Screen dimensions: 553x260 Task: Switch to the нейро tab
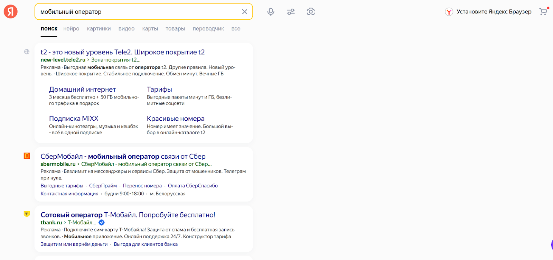[71, 29]
